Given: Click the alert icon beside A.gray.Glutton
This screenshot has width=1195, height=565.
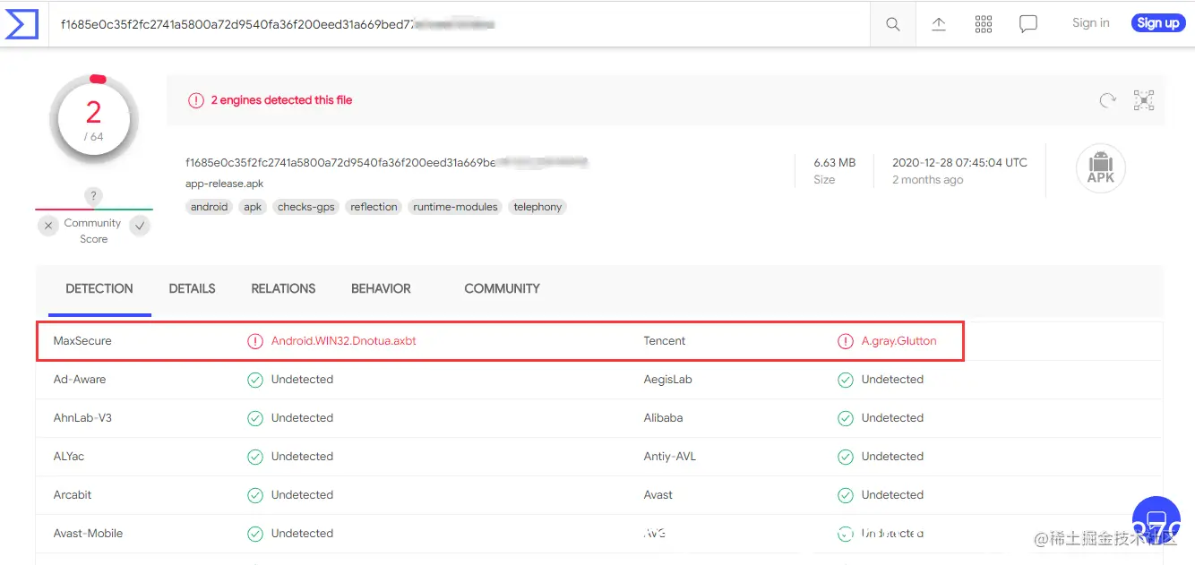Looking at the screenshot, I should (846, 341).
